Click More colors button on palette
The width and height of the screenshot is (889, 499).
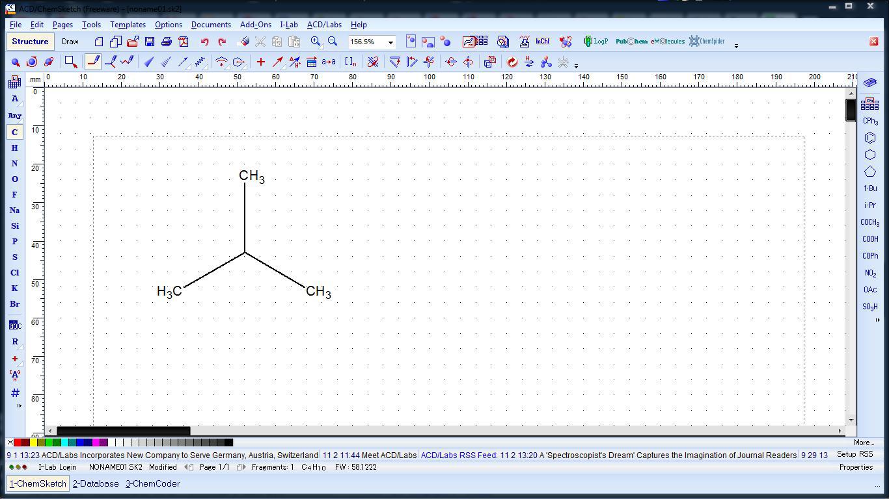tap(863, 443)
